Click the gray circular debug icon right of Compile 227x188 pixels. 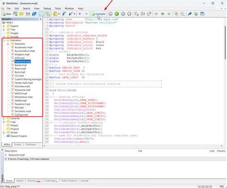110,14
